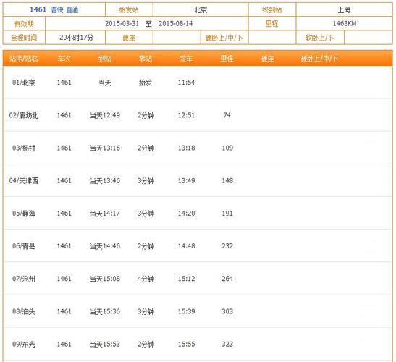Select mileage 148 for 天津西
Screen dimensions: 396x362
coord(227,180)
